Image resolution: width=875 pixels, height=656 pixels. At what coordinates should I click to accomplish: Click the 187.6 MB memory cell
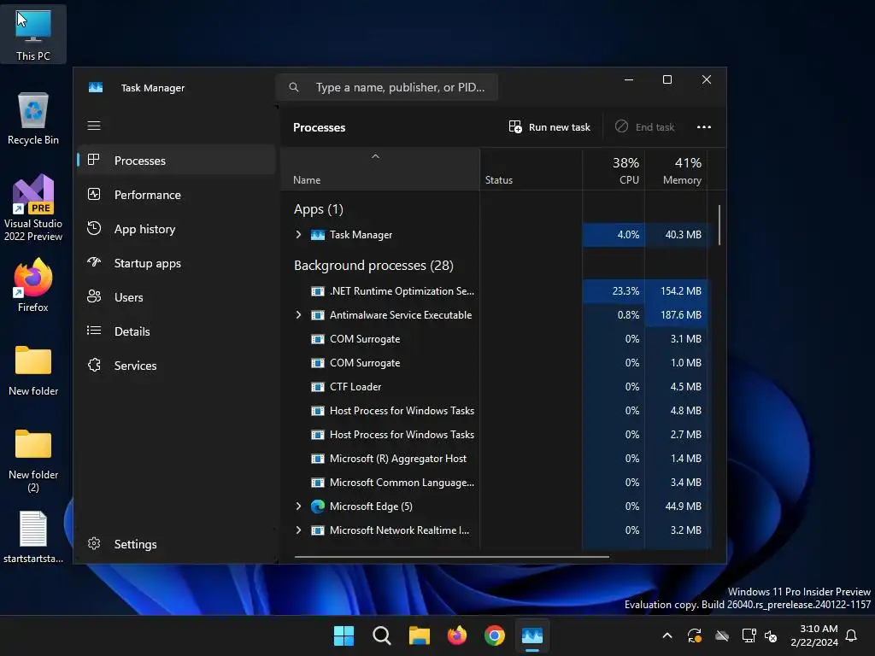click(x=677, y=315)
